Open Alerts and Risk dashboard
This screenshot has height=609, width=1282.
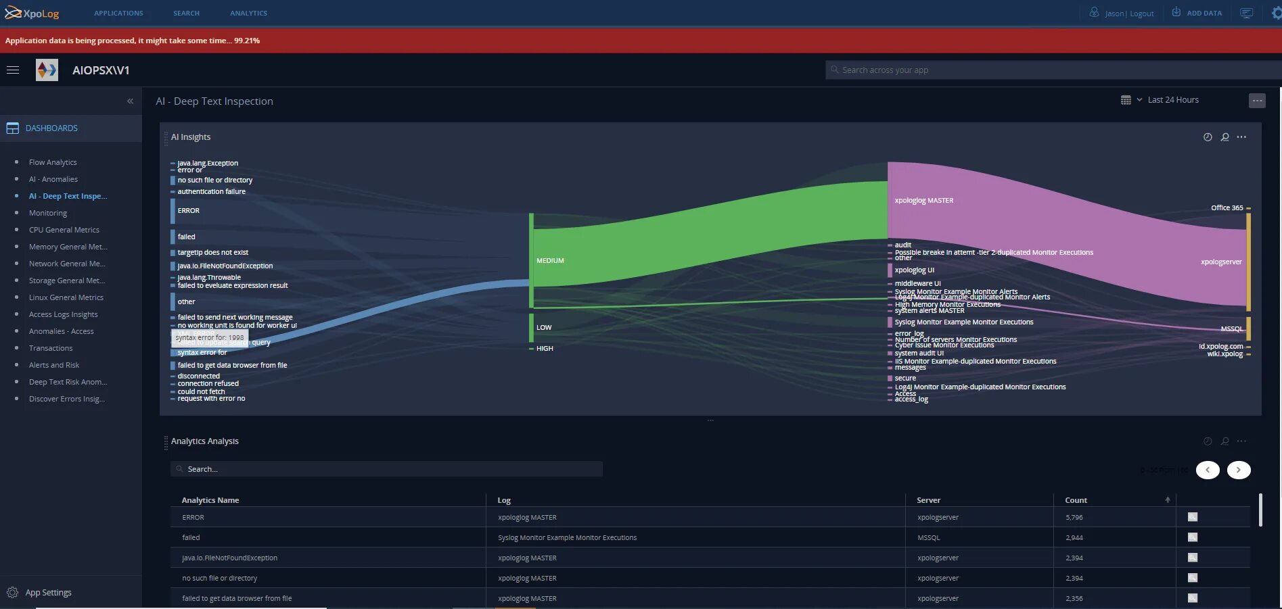[x=54, y=365]
